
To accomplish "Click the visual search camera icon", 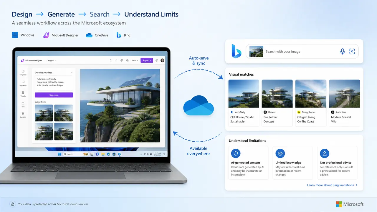I will click(352, 52).
